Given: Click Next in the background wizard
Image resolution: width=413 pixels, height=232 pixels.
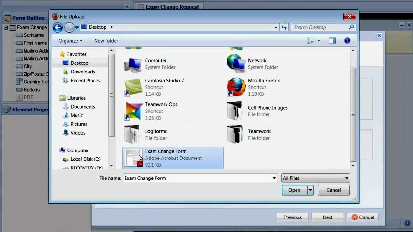Looking at the screenshot, I should (x=327, y=217).
